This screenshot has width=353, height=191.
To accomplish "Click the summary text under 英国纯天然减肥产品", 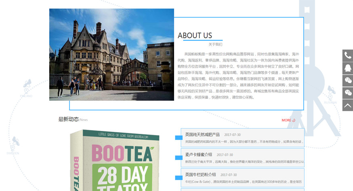I will point(244,142).
